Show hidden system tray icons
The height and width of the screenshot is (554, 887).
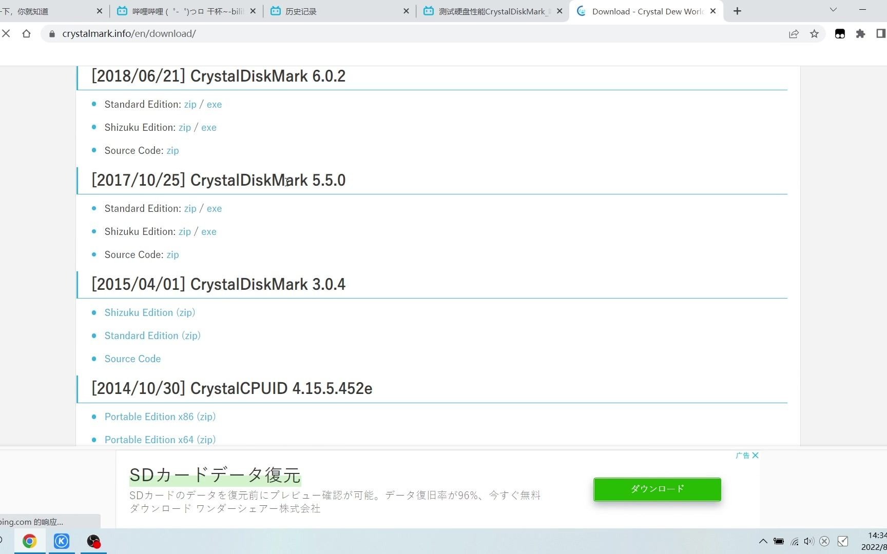pyautogui.click(x=763, y=541)
